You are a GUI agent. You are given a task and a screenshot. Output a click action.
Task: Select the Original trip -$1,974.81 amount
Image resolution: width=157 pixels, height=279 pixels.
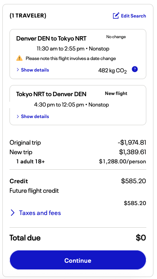coord(132,143)
